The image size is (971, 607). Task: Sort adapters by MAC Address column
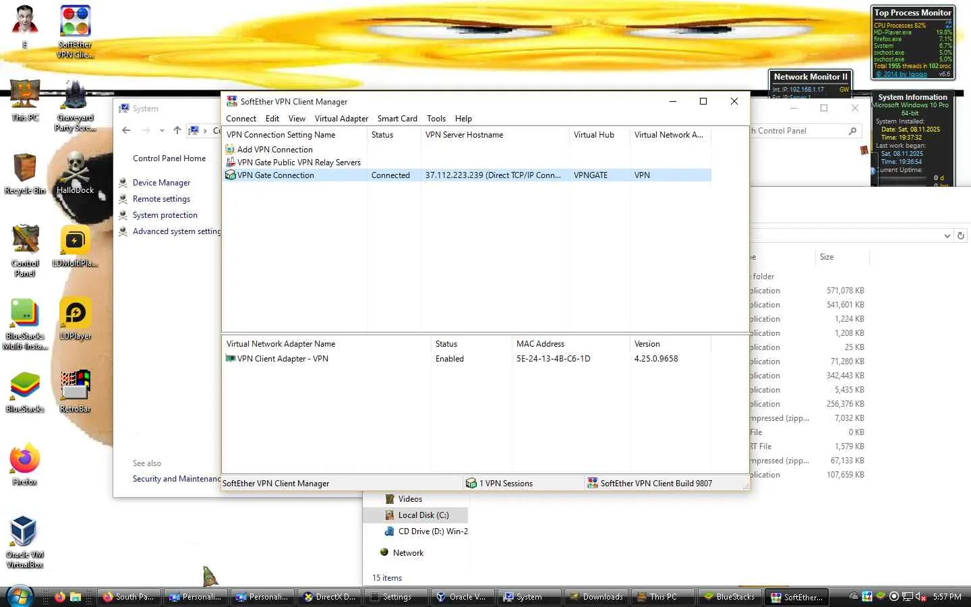[x=571, y=344]
